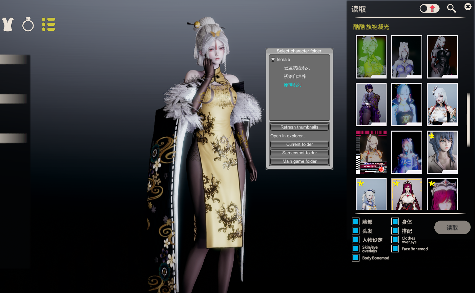Image resolution: width=475 pixels, height=293 pixels.
Task: Open the clothing shirt icon menu
Action: [x=8, y=24]
